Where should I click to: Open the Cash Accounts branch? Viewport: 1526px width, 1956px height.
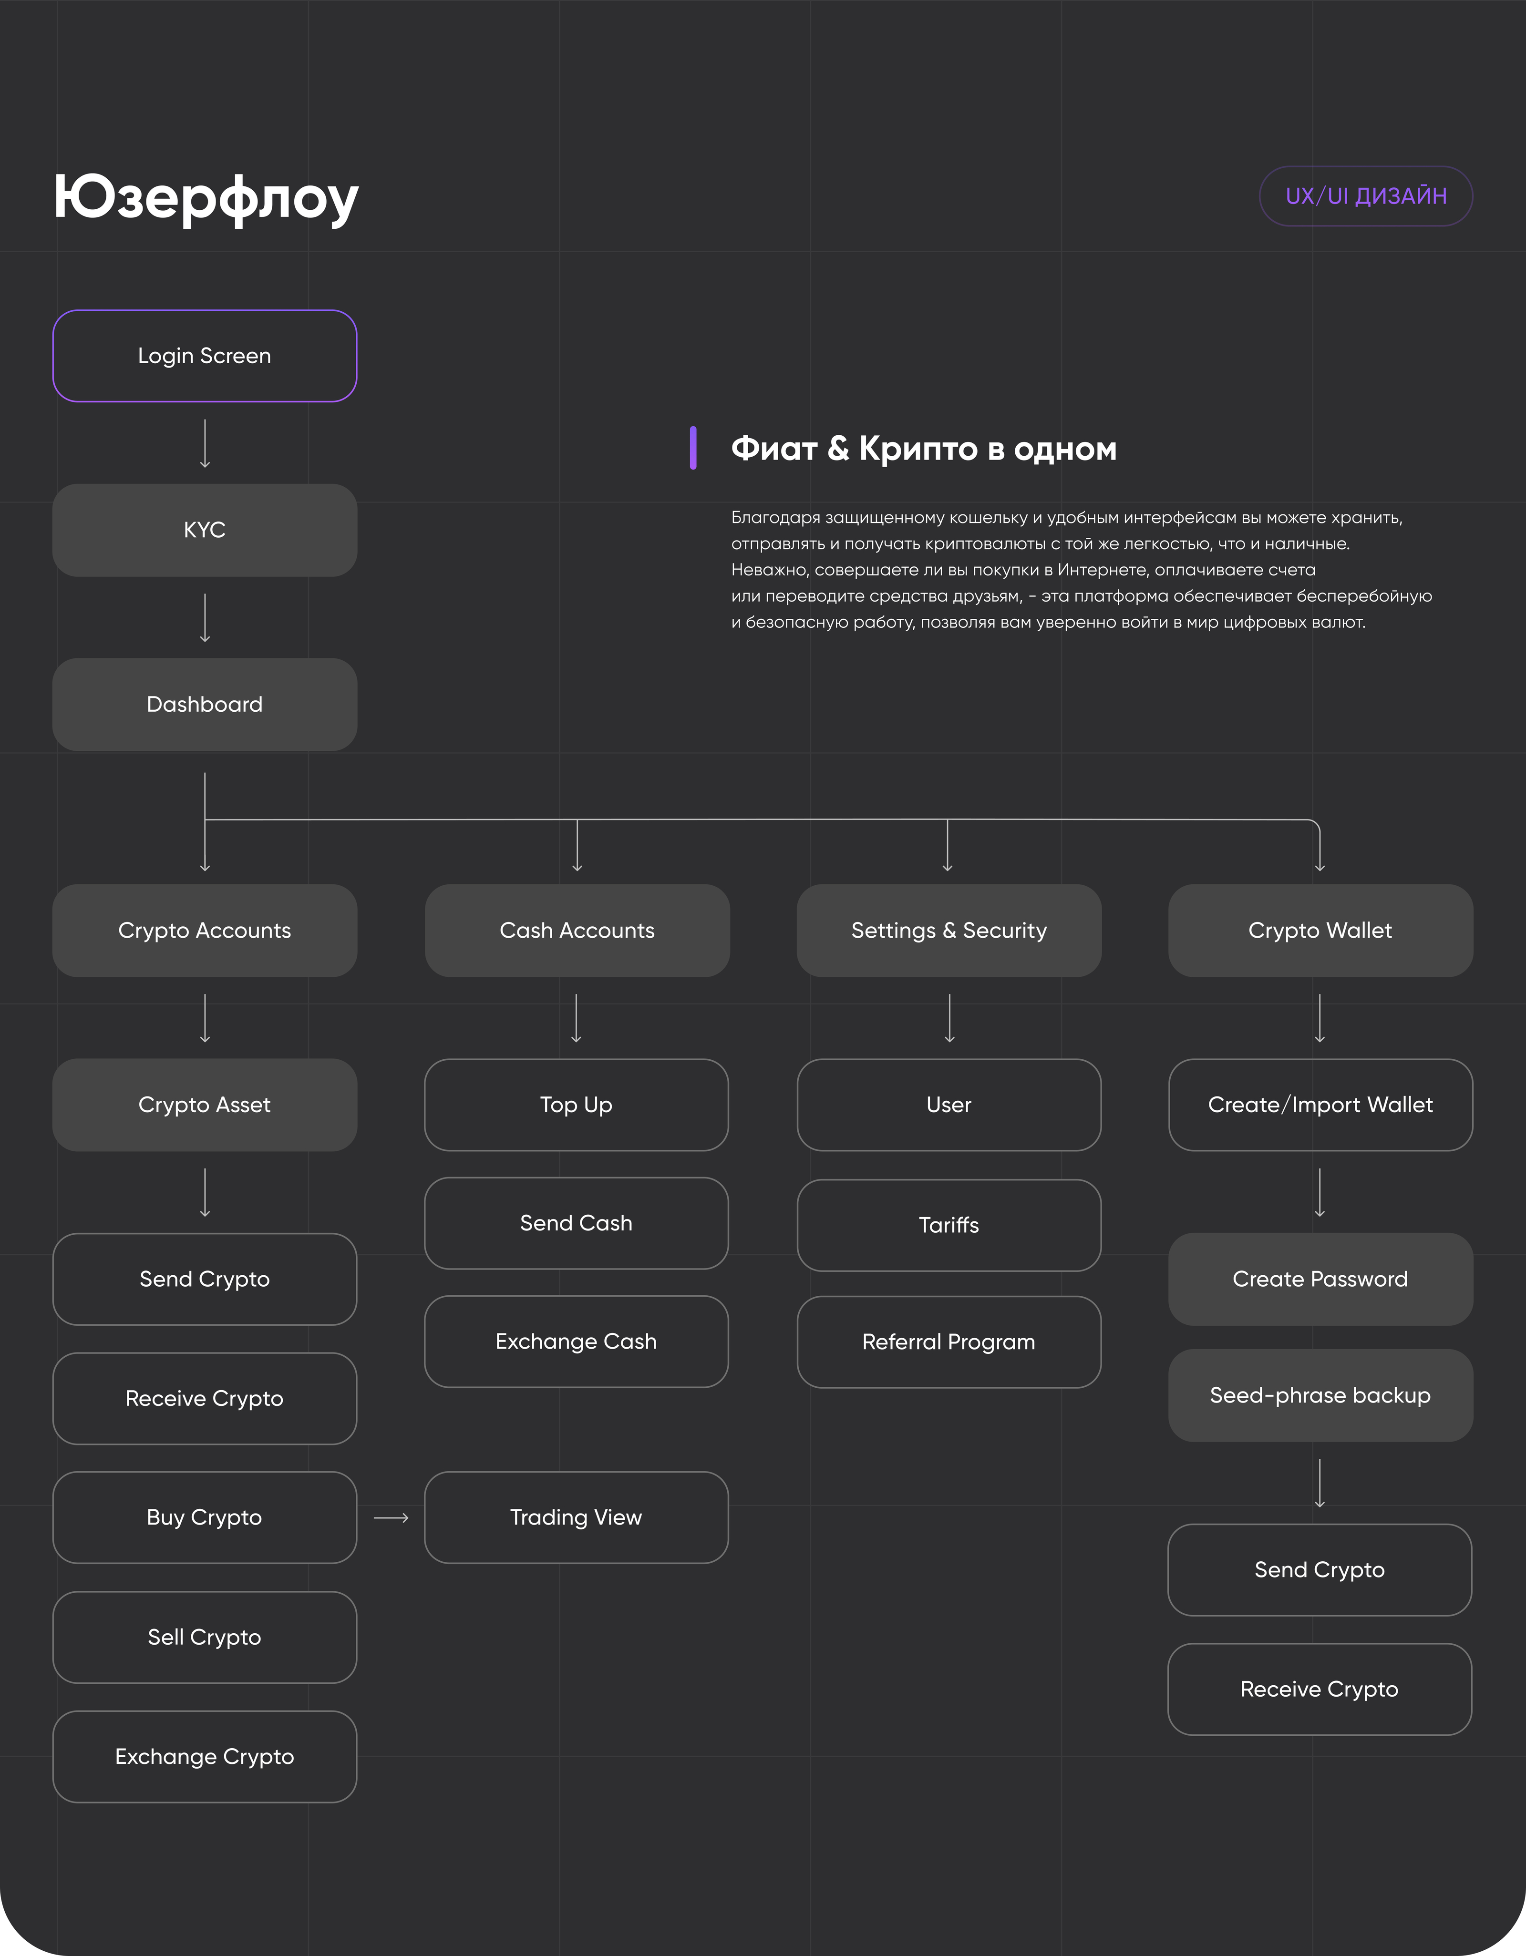[x=576, y=931]
